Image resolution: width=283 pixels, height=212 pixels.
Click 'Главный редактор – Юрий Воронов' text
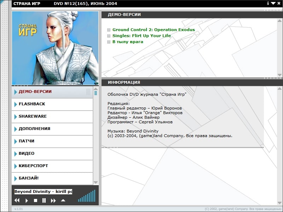tap(145, 108)
